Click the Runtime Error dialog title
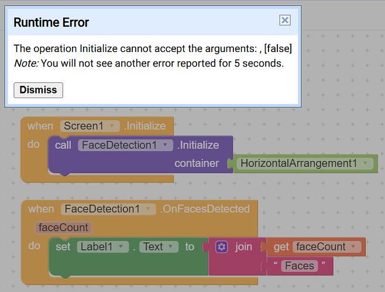This screenshot has width=385, height=292. pos(51,22)
